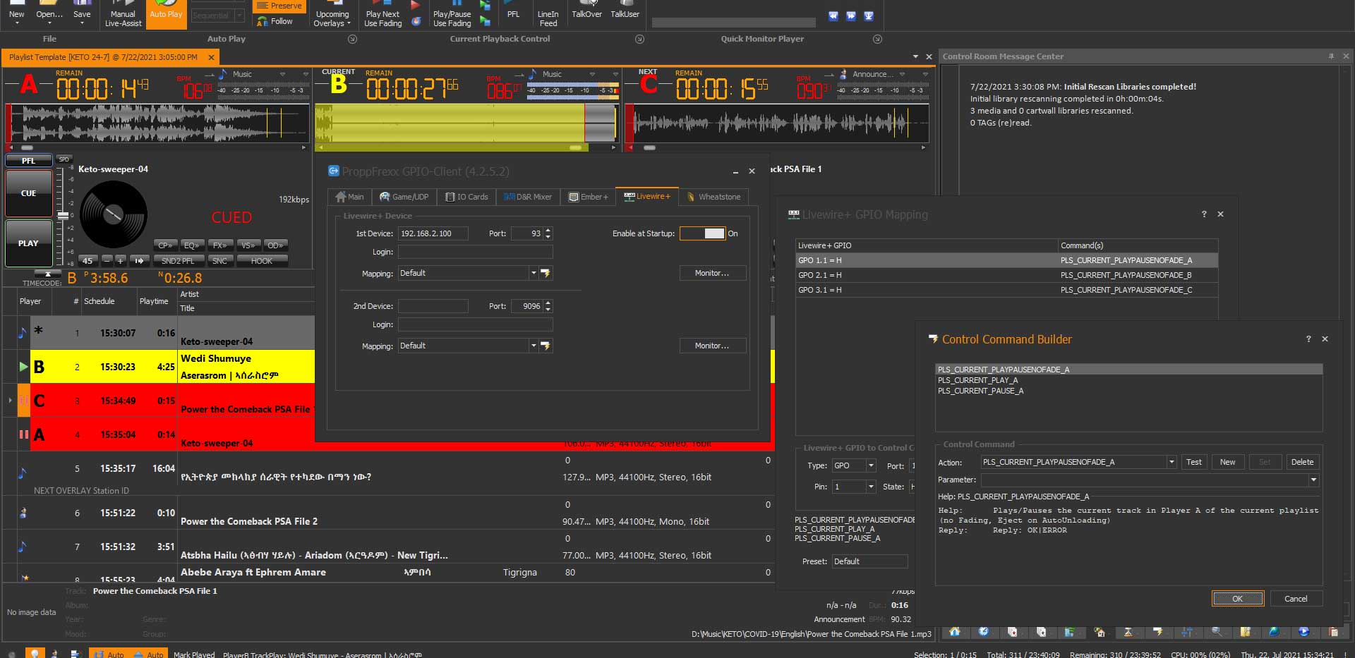
Task: Toggle Auto Play mode
Action: (166, 13)
